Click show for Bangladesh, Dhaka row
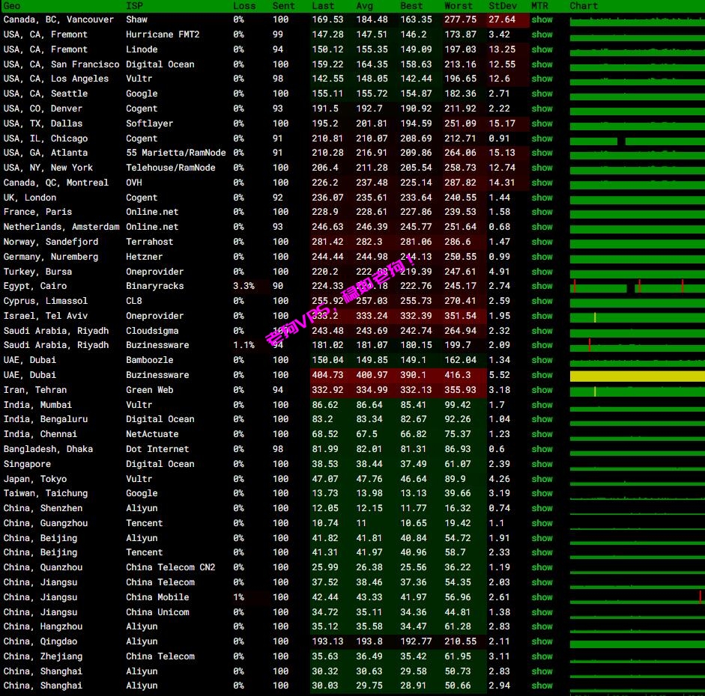Image resolution: width=705 pixels, height=696 pixels. [542, 449]
